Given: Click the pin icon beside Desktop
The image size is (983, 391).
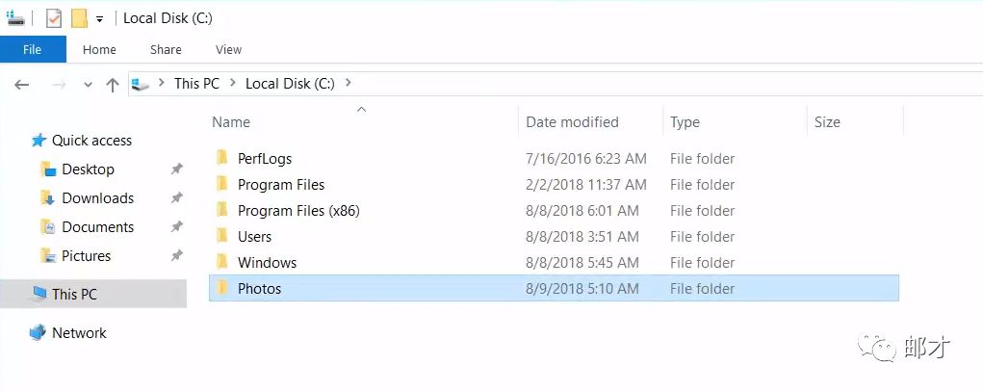Looking at the screenshot, I should [176, 169].
